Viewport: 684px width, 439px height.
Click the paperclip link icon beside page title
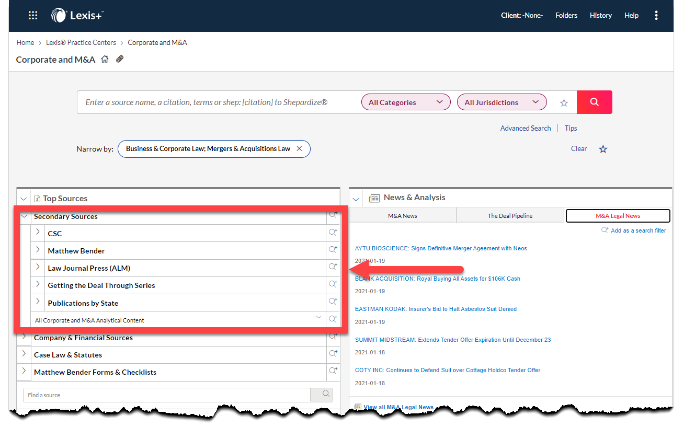point(120,59)
